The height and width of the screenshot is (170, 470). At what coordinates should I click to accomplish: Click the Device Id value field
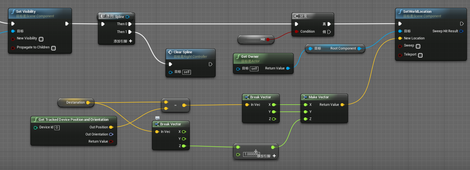(57, 128)
